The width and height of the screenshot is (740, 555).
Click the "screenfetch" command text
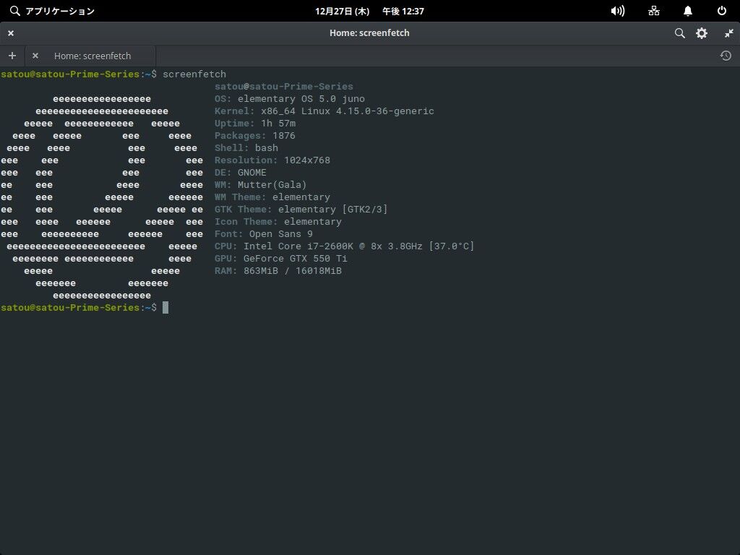194,74
